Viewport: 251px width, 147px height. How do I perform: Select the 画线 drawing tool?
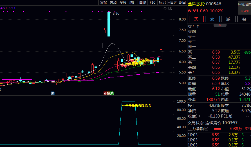point(143,3)
